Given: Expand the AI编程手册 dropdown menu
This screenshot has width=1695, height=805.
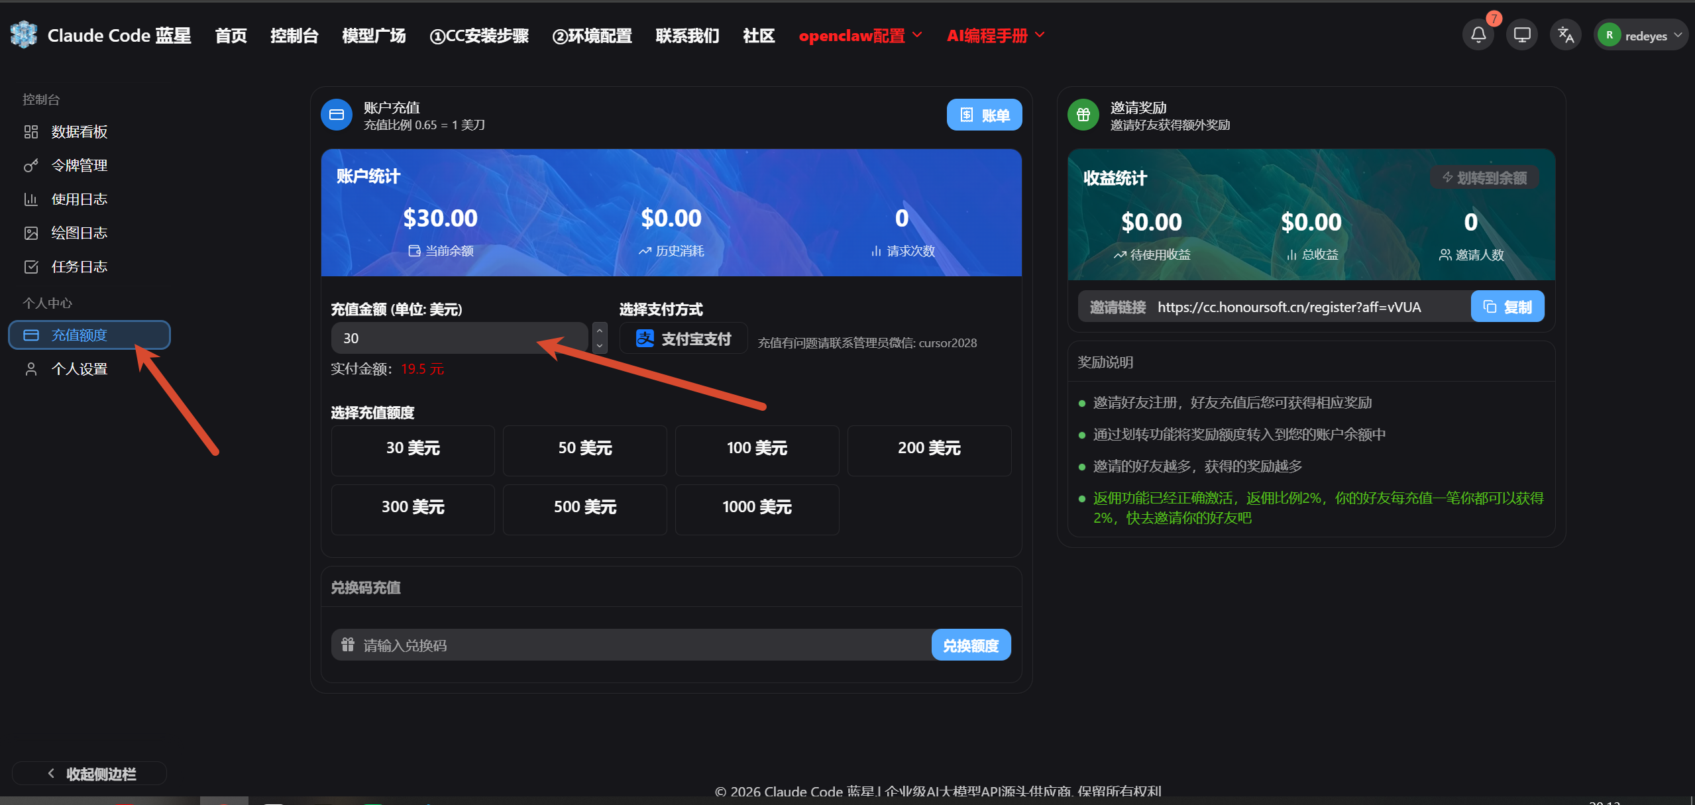Looking at the screenshot, I should [995, 36].
